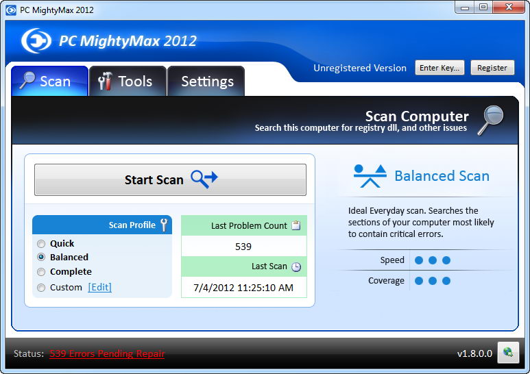Open the 539 Errors Pending Repair link
Image resolution: width=530 pixels, height=374 pixels.
tap(107, 353)
